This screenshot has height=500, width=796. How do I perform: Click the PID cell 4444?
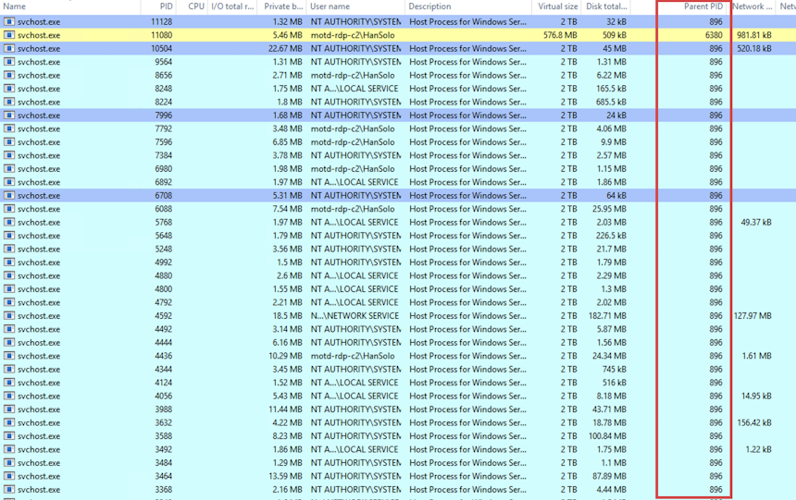164,342
